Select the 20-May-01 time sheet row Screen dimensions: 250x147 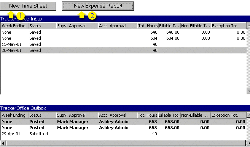(x=124, y=50)
